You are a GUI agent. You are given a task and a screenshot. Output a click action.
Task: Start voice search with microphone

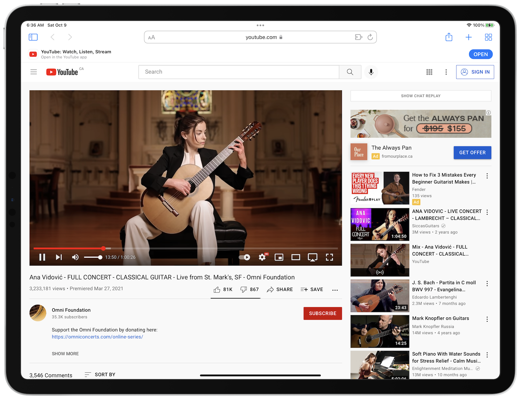(x=371, y=72)
